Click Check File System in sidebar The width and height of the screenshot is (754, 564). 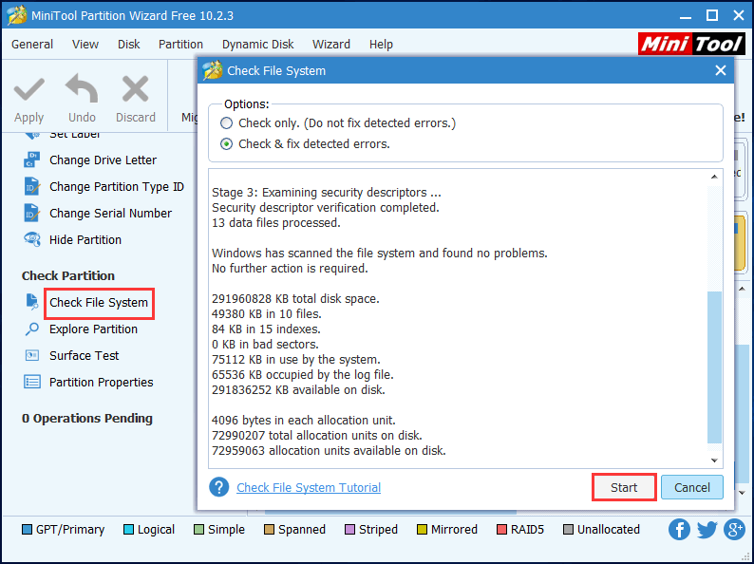tap(99, 303)
